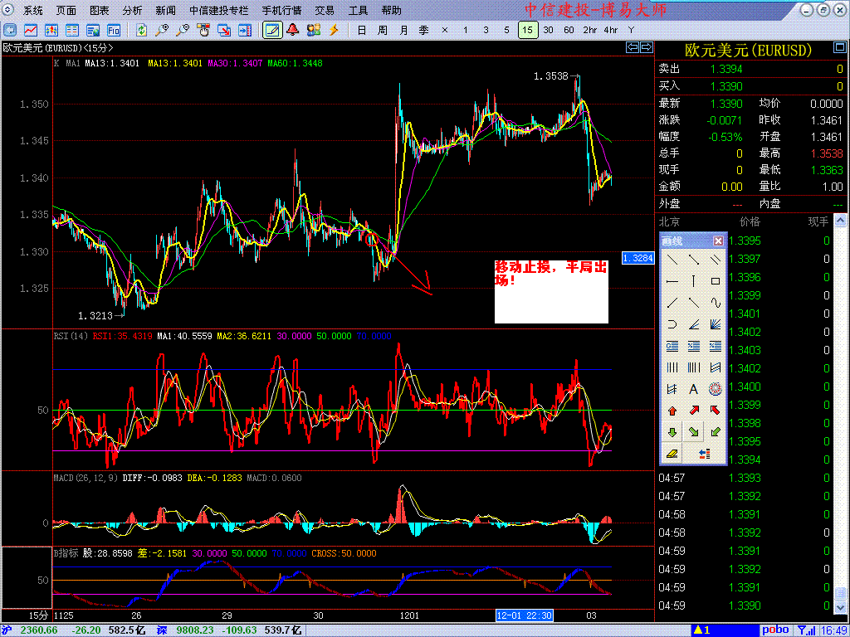Select the circular spiral drawing tool
The height and width of the screenshot is (637, 850).
(716, 389)
